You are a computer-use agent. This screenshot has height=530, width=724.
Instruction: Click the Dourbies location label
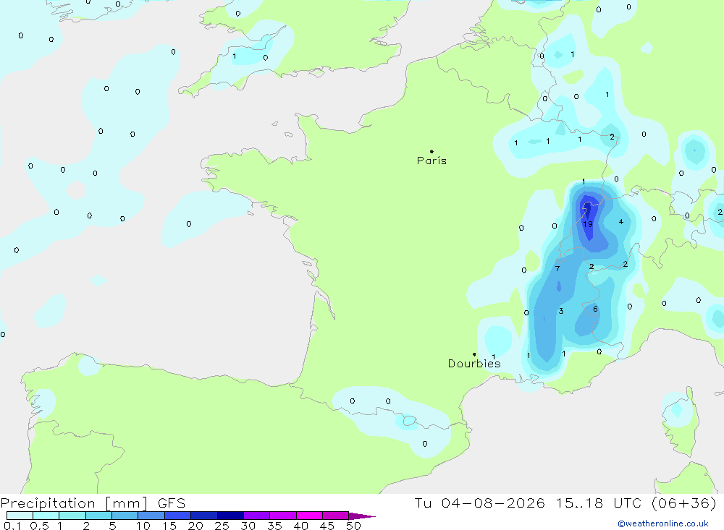click(474, 364)
